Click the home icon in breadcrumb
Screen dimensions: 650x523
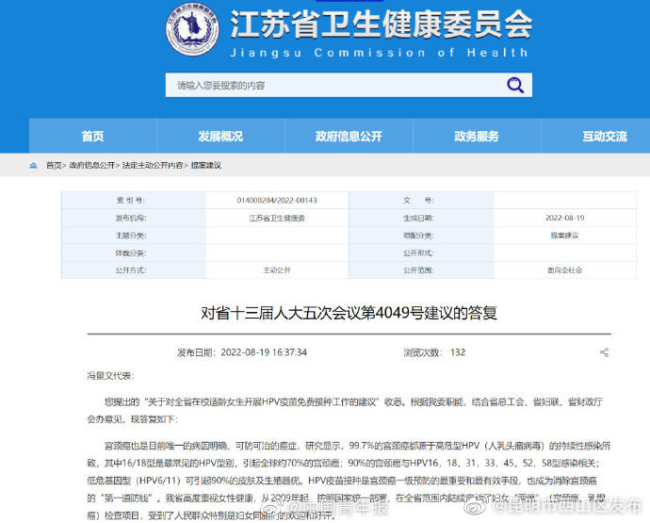tap(34, 166)
